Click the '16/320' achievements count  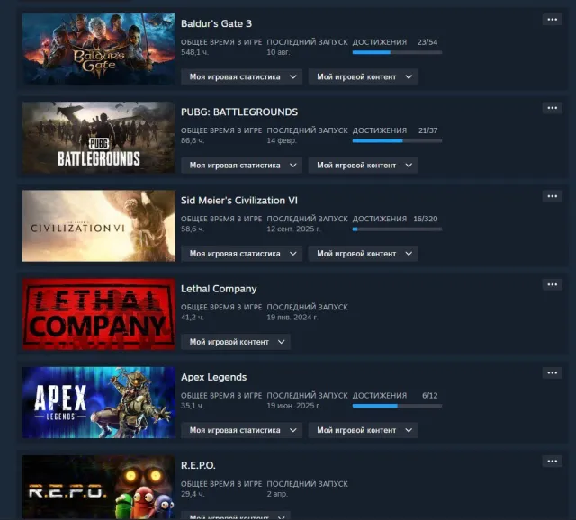[x=426, y=219]
